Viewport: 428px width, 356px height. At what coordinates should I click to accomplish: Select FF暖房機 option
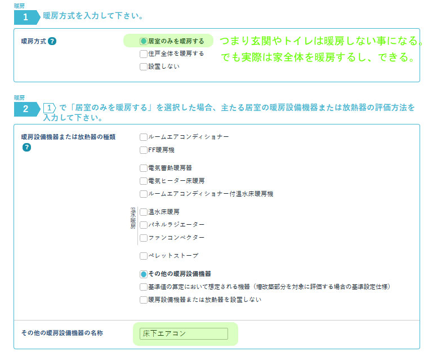tap(144, 150)
